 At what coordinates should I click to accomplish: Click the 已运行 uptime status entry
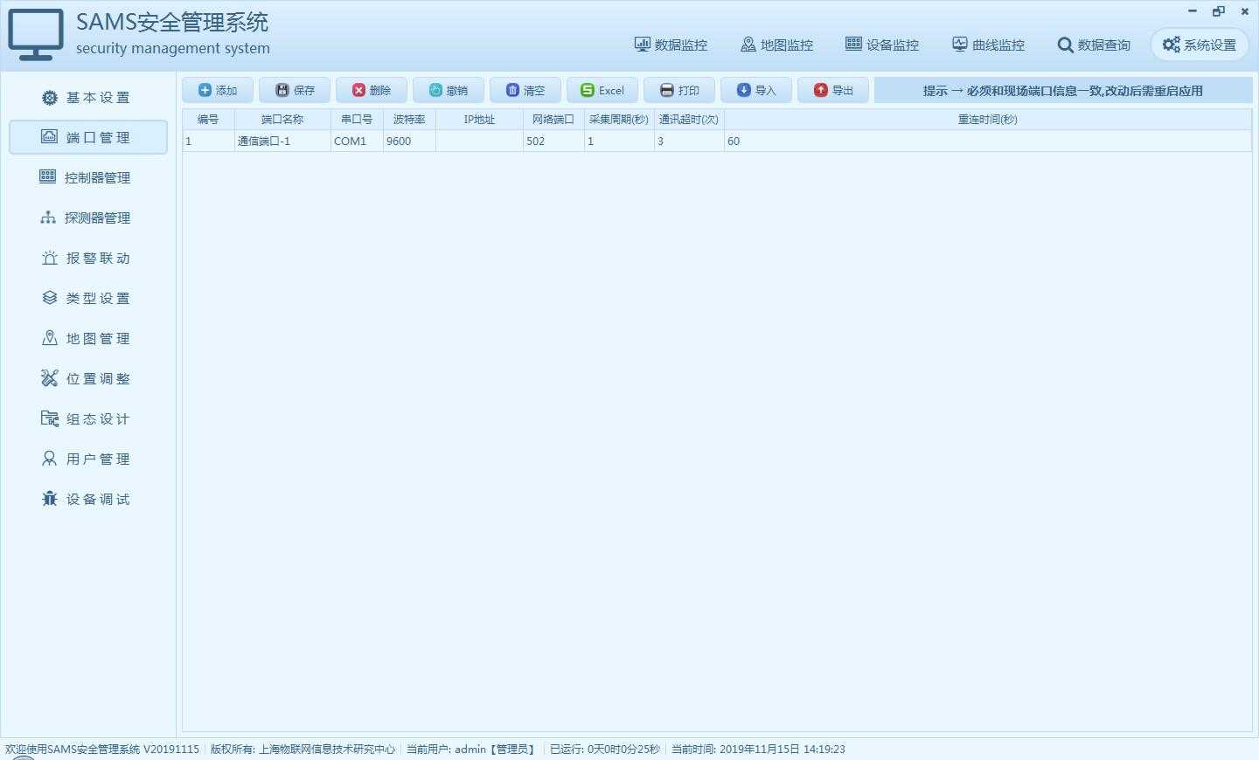point(604,750)
